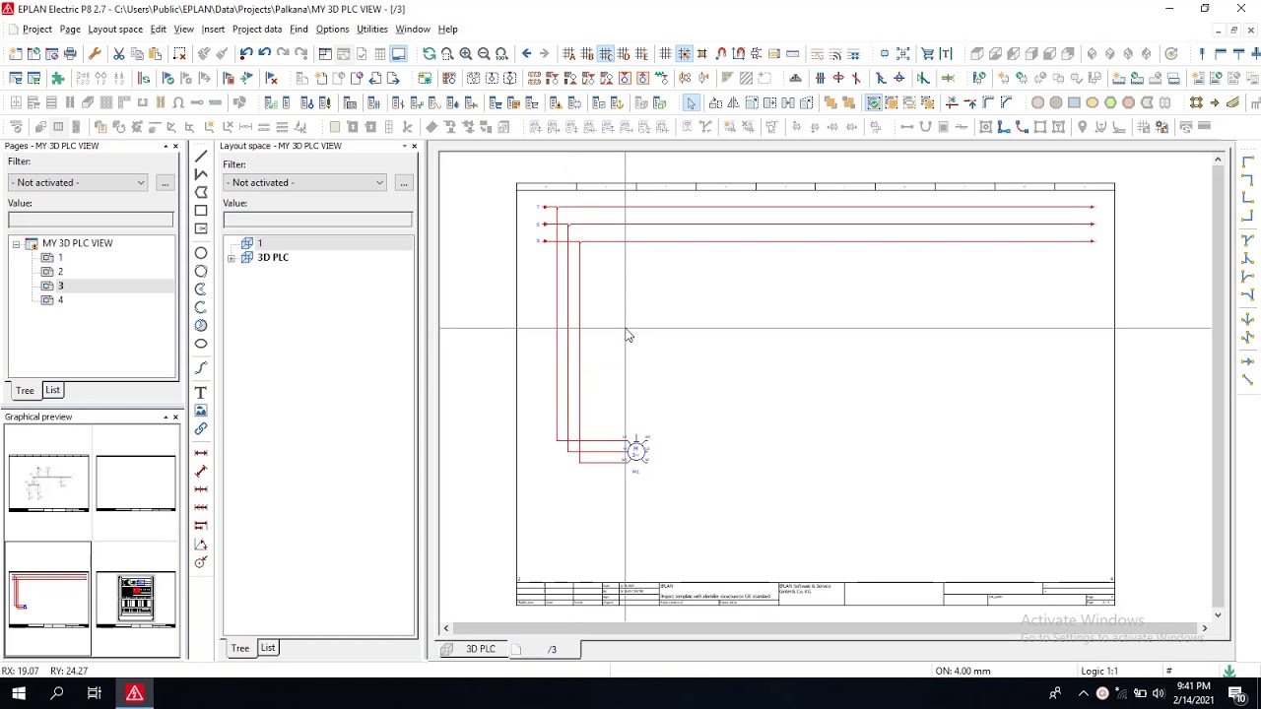This screenshot has width=1261, height=709.
Task: Click Pages filter ellipsis button
Action: pos(165,182)
